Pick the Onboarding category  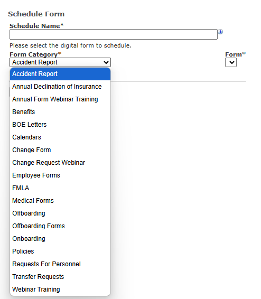[60, 239]
